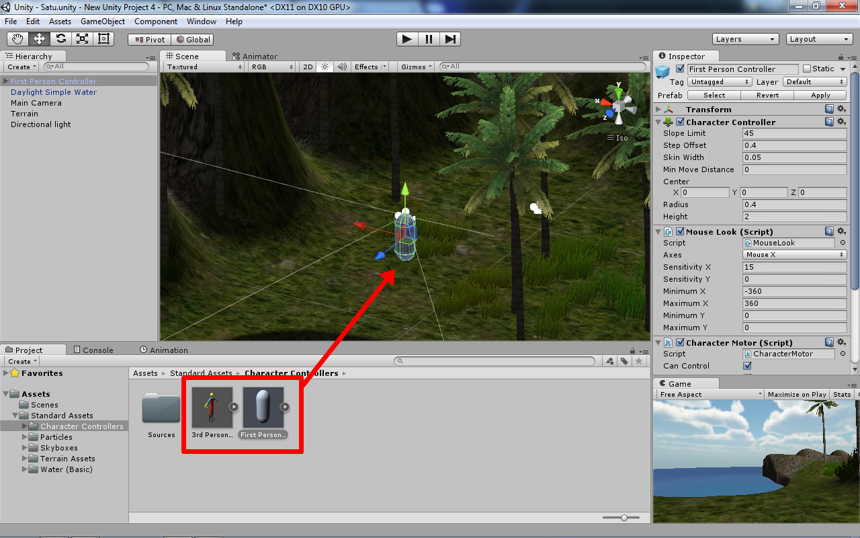This screenshot has height=538, width=860.
Task: Select Daylight Simple Water in Hierarchy
Action: point(54,92)
